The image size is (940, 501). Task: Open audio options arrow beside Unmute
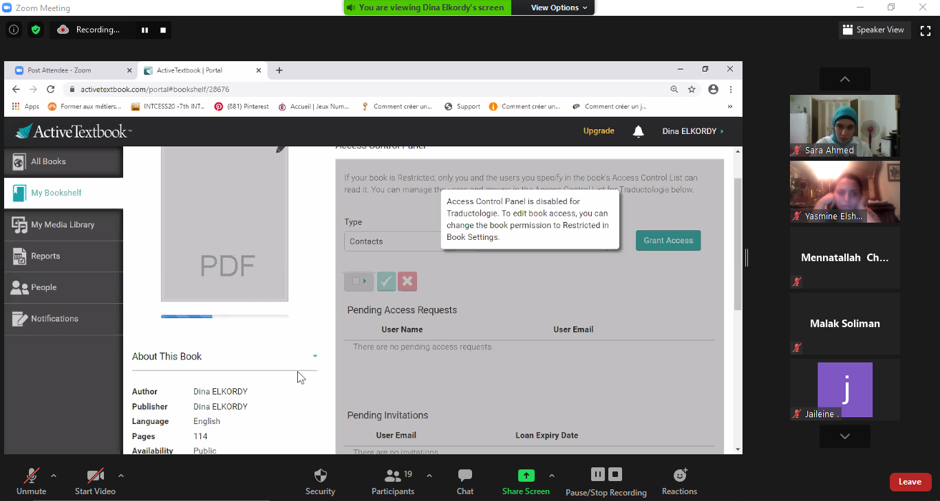point(54,476)
